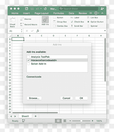Viewport: 114px width, 132px height.
Task: Open the Page Layout tab
Action: (x=41, y=13)
